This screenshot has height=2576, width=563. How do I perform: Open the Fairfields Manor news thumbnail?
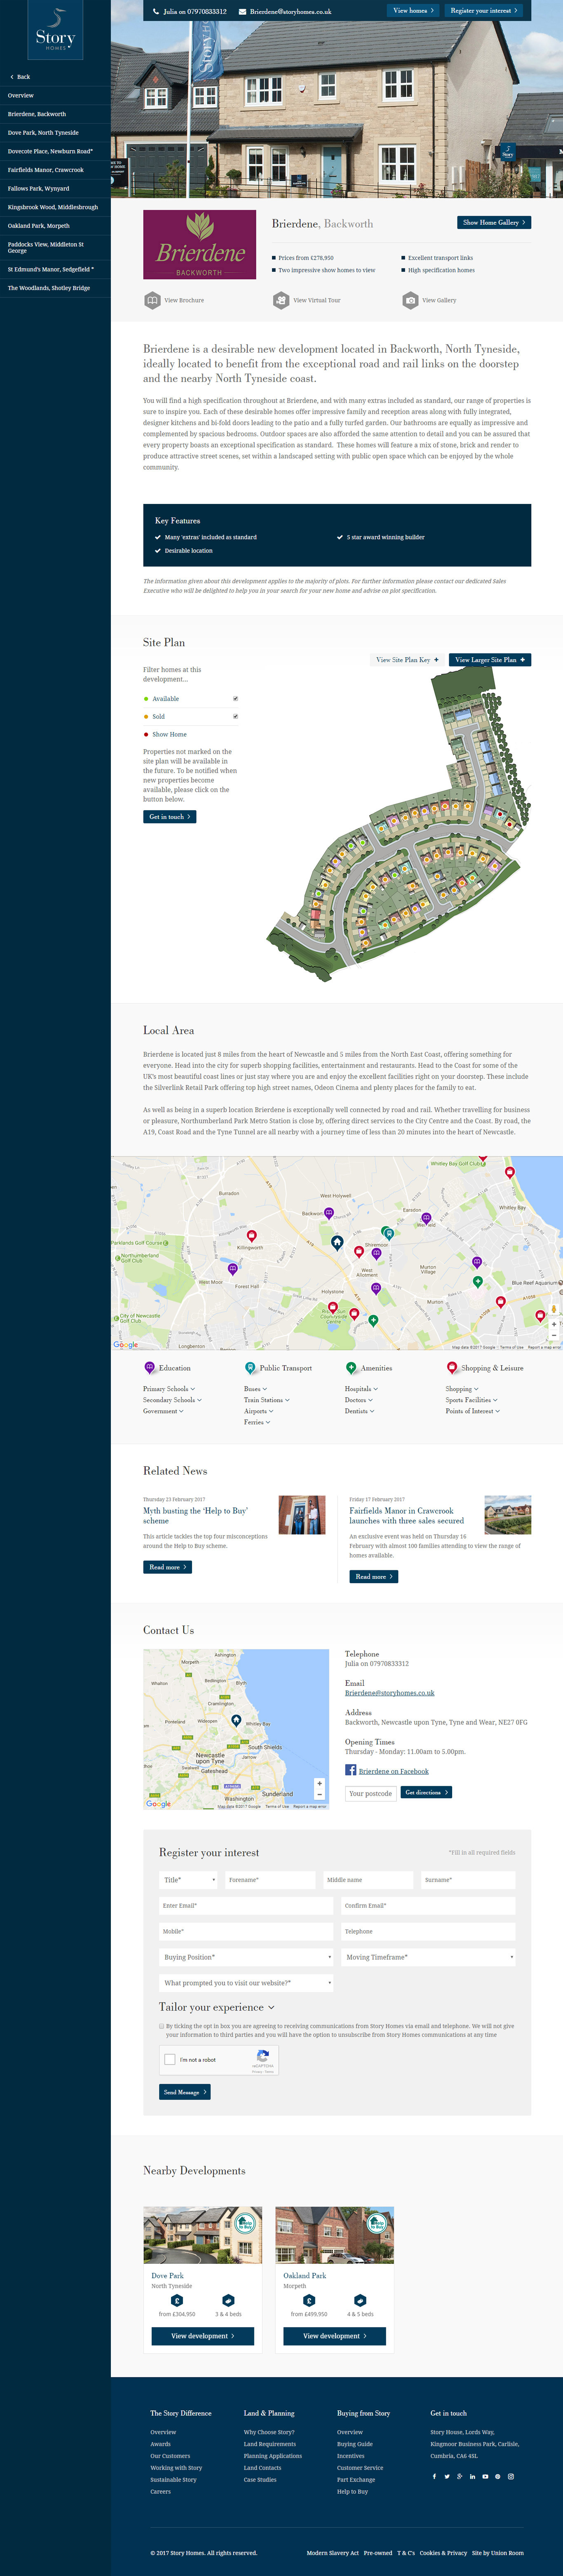[x=508, y=1515]
